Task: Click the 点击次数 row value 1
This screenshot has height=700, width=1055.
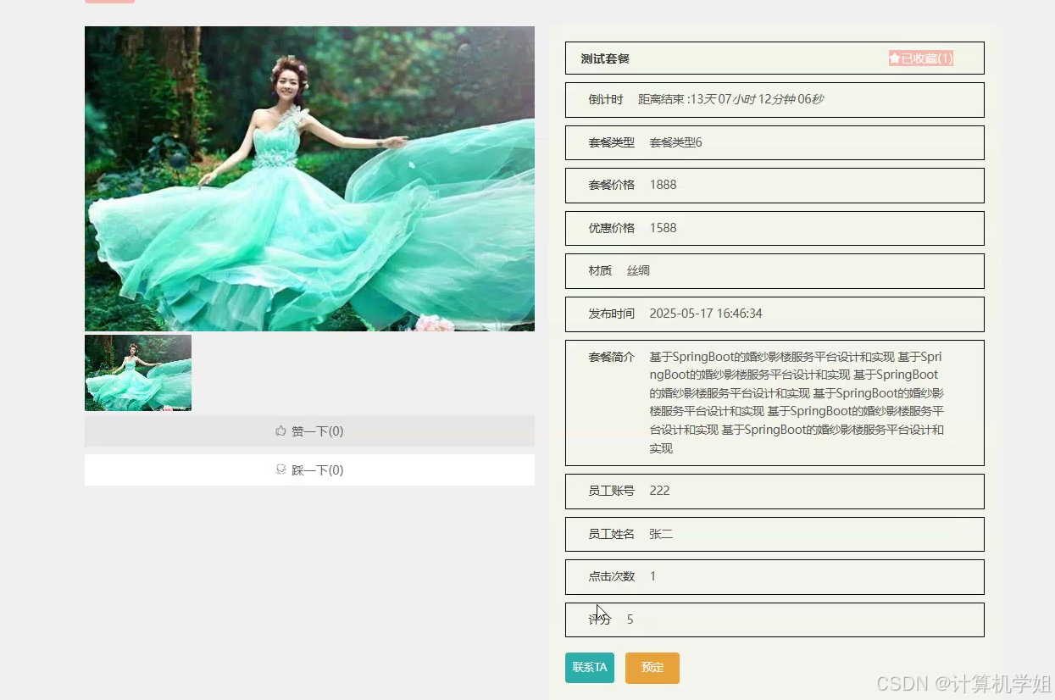Action: (652, 576)
